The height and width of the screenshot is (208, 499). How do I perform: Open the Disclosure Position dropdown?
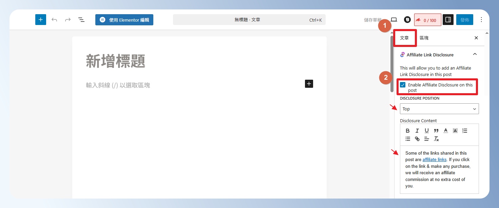pyautogui.click(x=439, y=109)
